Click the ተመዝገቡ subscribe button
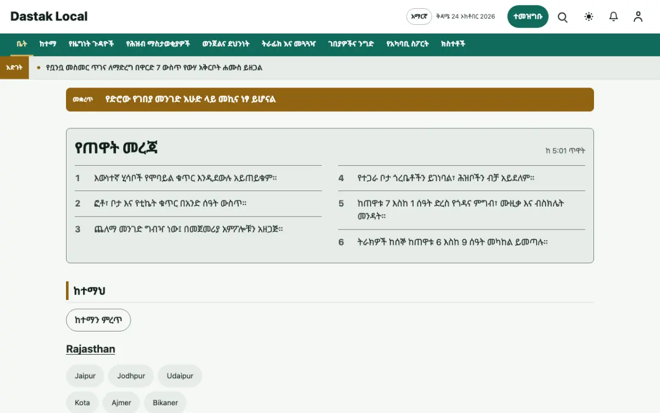Screen dimensions: 660x413 (x=528, y=17)
